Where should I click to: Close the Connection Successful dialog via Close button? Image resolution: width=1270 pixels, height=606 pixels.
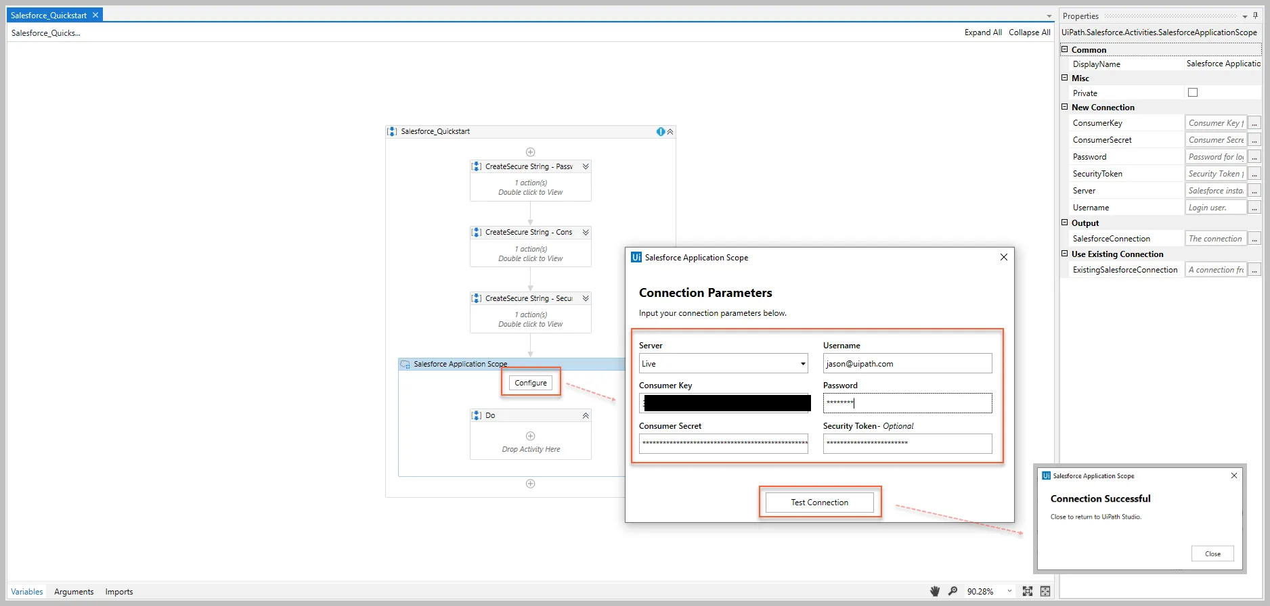[1212, 554]
